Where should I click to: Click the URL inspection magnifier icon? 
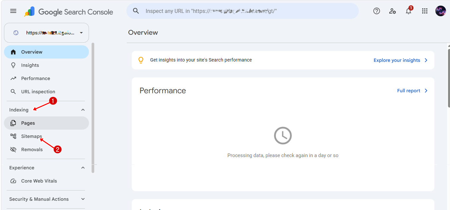click(x=13, y=92)
